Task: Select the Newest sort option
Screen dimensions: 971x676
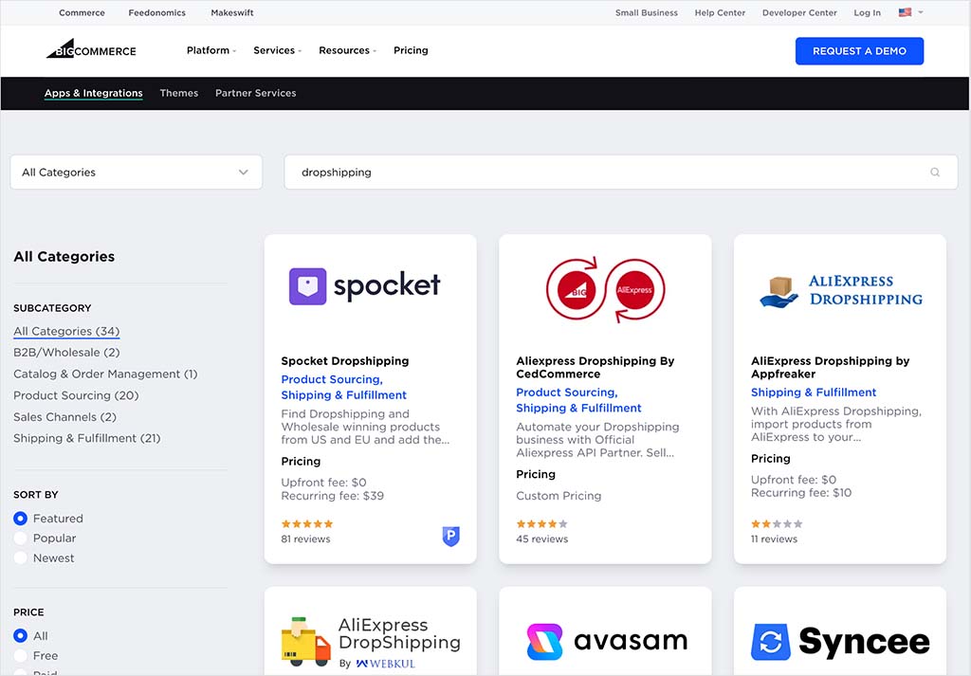Action: pos(21,558)
